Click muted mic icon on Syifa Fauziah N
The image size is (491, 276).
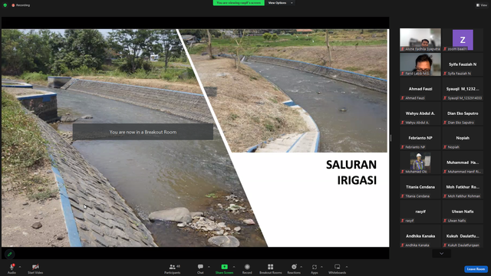(x=445, y=74)
